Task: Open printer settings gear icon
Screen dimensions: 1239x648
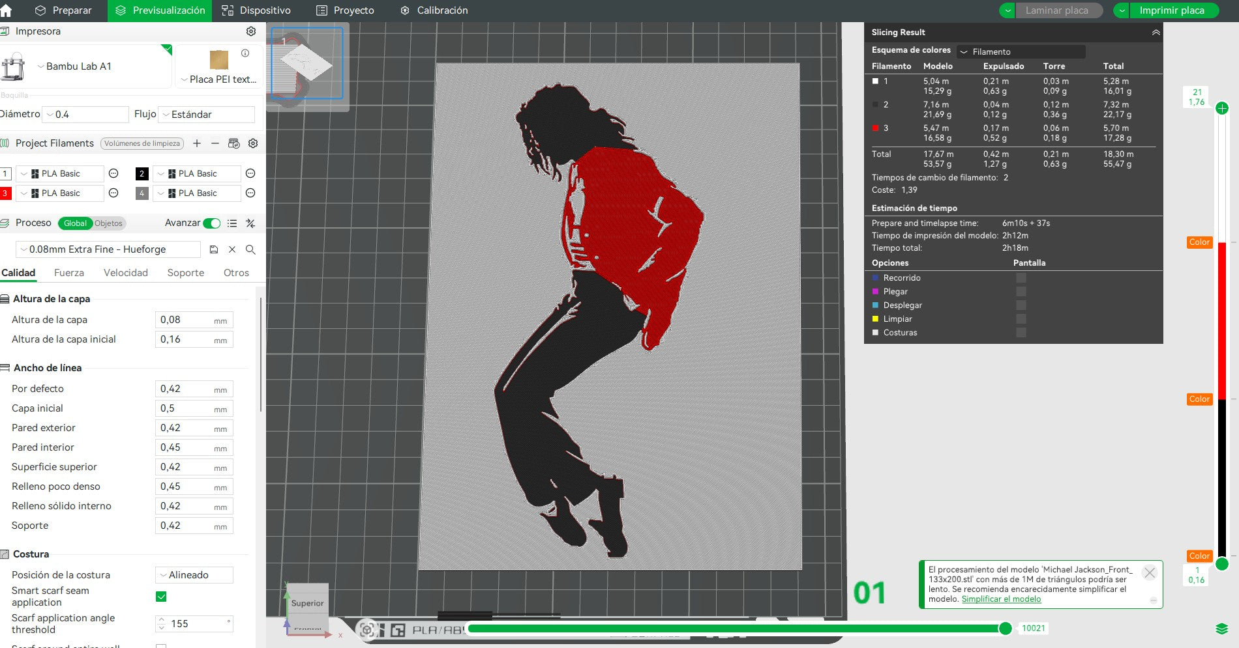Action: 251,31
